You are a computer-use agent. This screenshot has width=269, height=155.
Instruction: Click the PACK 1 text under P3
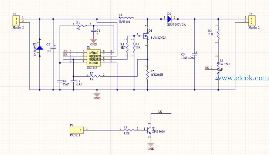point(75,135)
